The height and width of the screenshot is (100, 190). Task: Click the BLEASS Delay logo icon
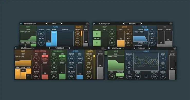94,24
